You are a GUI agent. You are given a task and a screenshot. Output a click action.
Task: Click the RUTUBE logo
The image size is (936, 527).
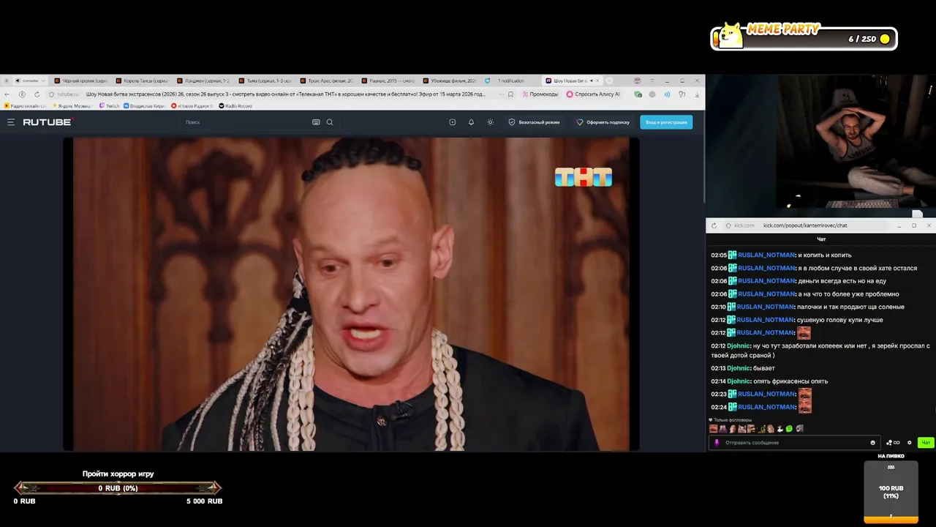click(48, 122)
